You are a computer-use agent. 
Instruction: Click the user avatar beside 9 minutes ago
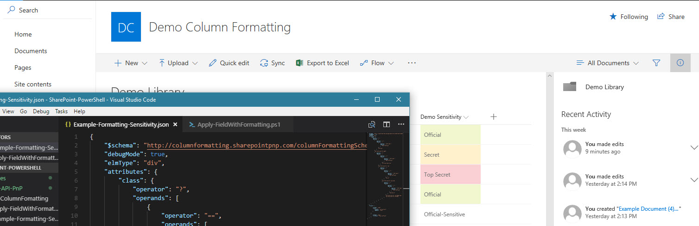coord(572,149)
